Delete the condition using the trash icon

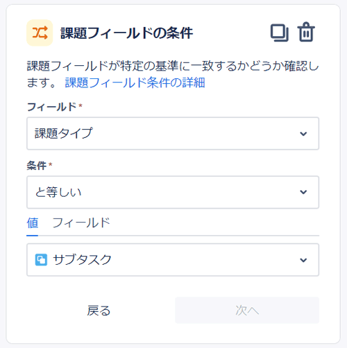coord(306,32)
